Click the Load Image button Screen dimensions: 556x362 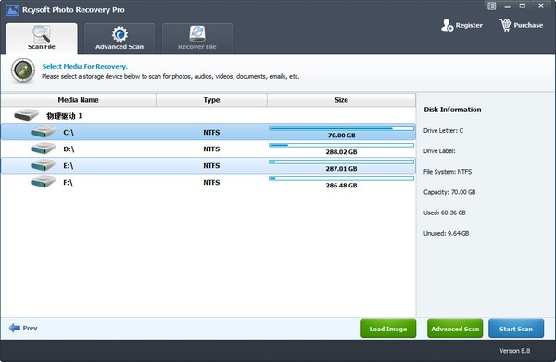[388, 329]
